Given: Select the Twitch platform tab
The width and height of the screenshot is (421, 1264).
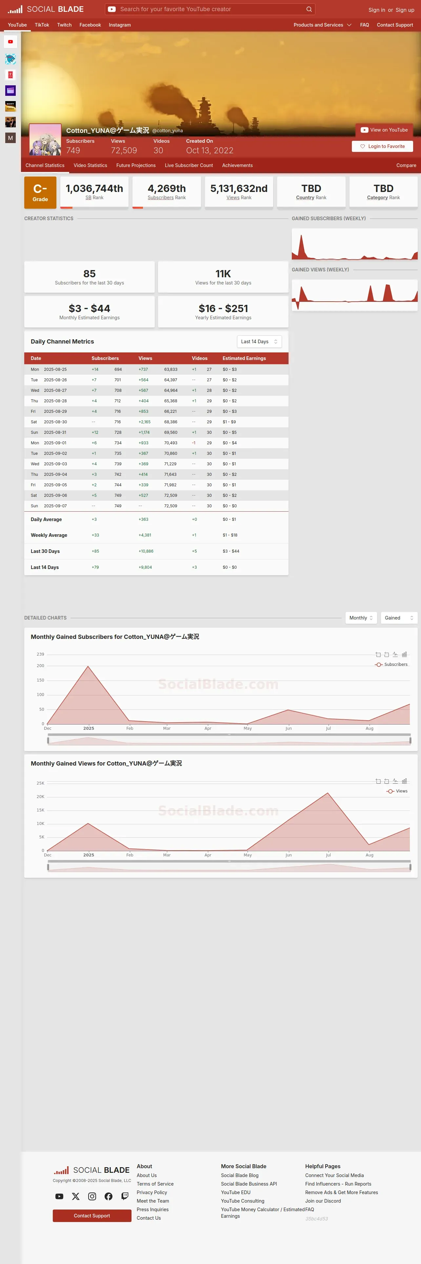Looking at the screenshot, I should click(64, 25).
